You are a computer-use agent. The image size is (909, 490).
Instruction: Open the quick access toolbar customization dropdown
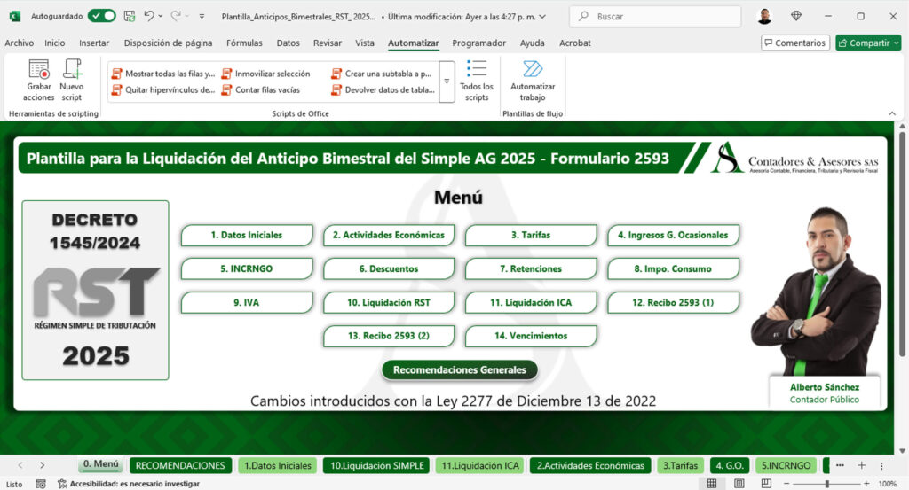click(202, 16)
